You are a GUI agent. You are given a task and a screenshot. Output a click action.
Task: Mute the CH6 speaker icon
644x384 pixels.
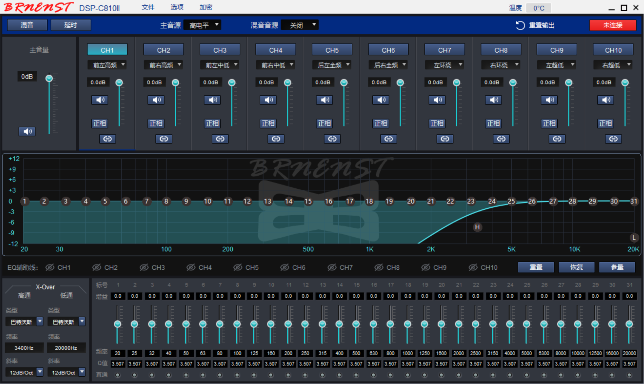381,100
